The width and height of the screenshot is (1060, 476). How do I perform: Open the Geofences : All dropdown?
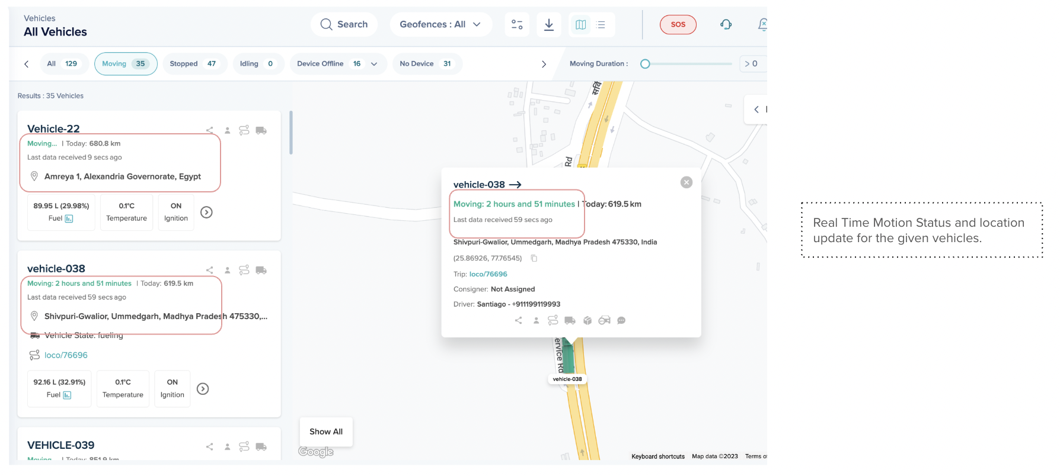pos(440,25)
